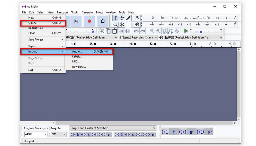
Task: Open the Analyze menu
Action: coord(111,12)
